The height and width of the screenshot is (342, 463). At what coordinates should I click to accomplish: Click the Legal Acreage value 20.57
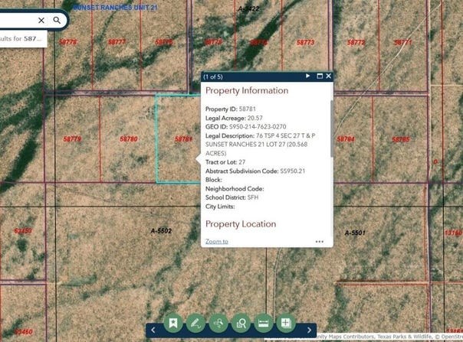[254, 118]
